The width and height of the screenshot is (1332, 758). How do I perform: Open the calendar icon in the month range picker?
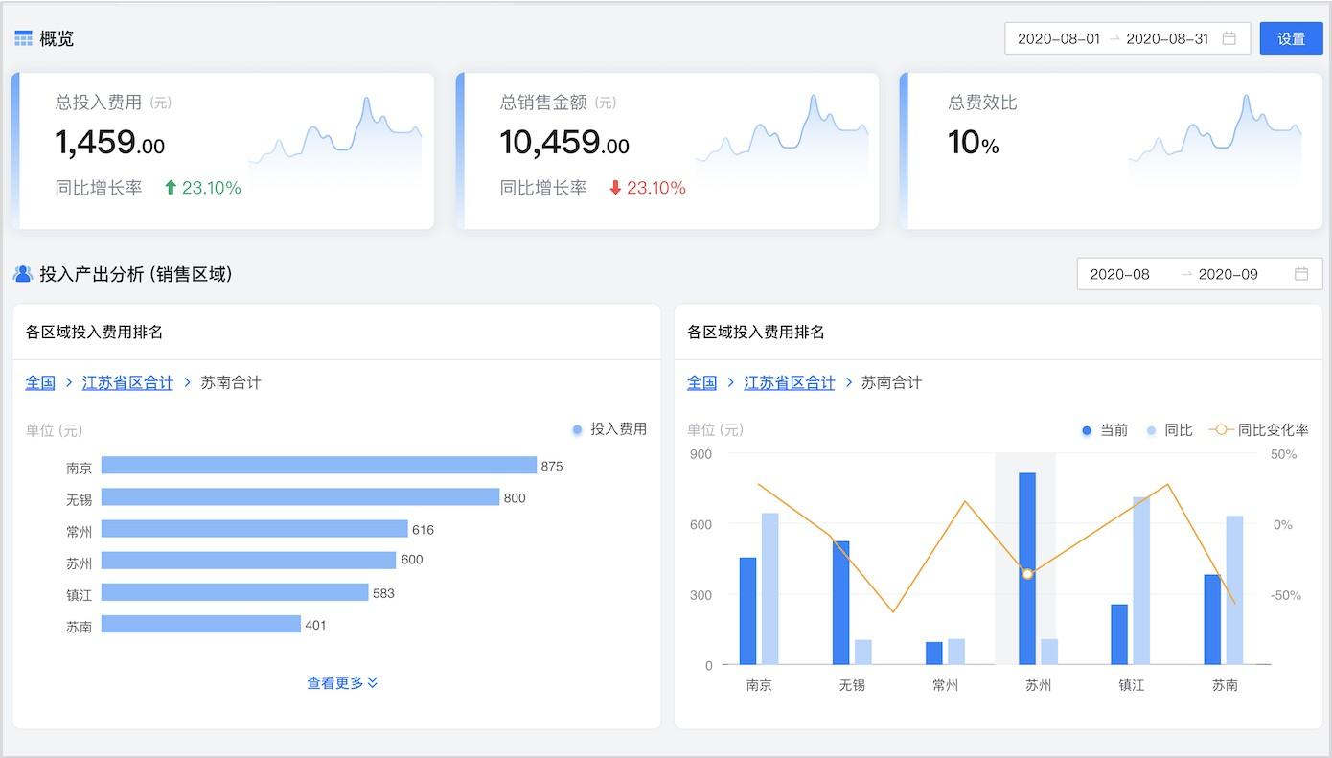tap(1301, 273)
